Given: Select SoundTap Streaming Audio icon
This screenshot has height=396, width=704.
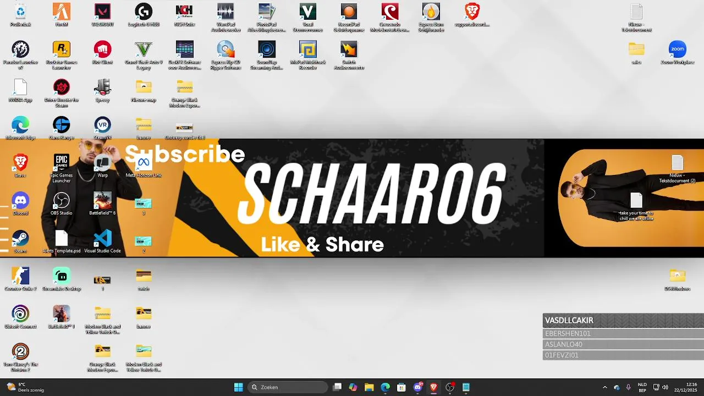Looking at the screenshot, I should tap(267, 55).
